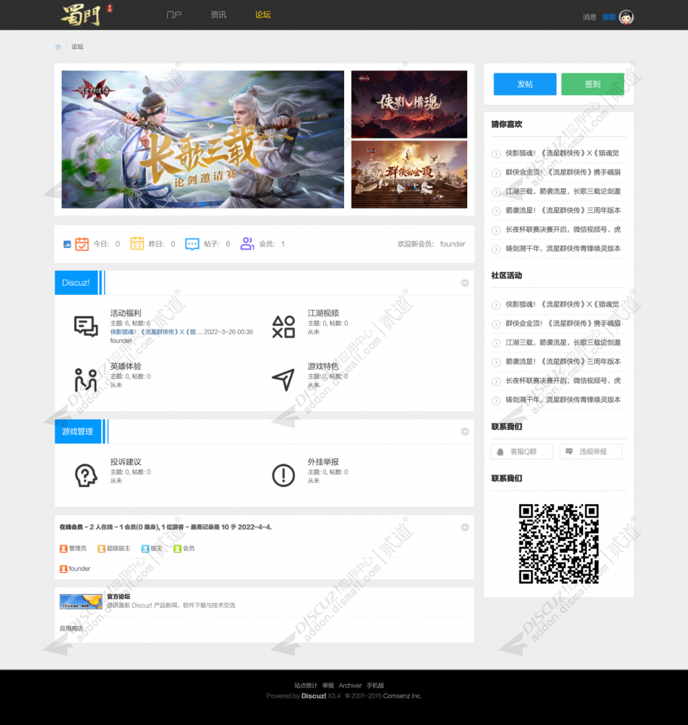Click the 管理员 orange legend icon
Viewport: 688px width, 725px height.
click(x=64, y=548)
